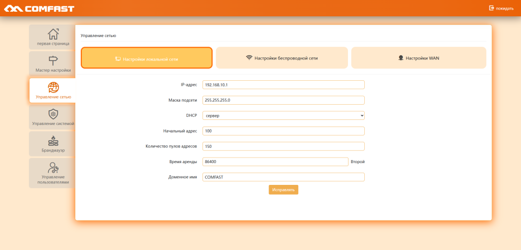Open Мастер настройки signpost icon
521x250 pixels.
pyautogui.click(x=53, y=60)
